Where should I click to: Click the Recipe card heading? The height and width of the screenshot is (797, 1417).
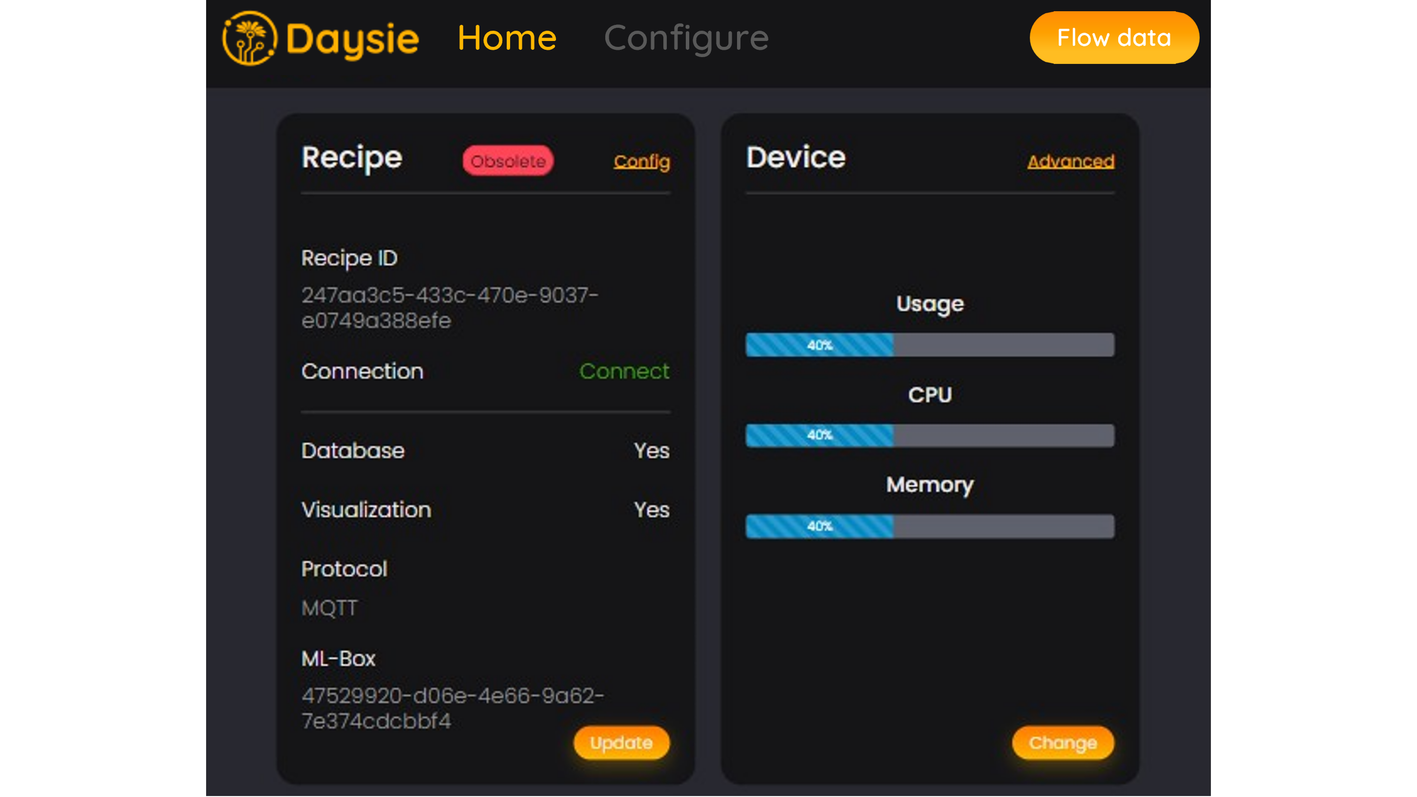(x=351, y=158)
